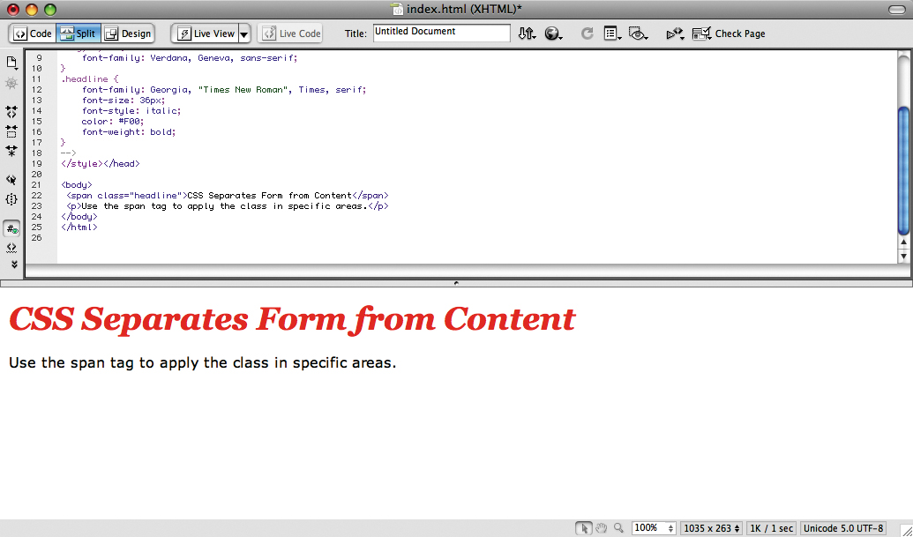
Task: Open the Live View dropdown arrow
Action: [243, 34]
